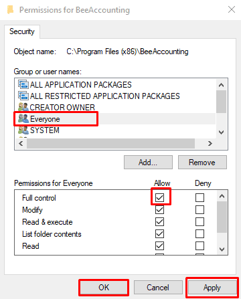Click user list scroll left arrow
The width and height of the screenshot is (241, 299).
21,143
